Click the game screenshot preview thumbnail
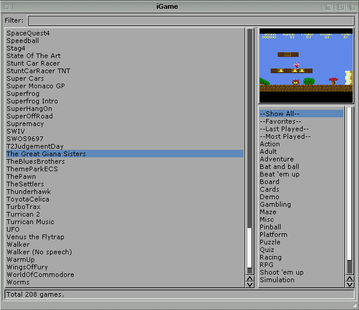The height and width of the screenshot is (310, 359). click(x=306, y=66)
